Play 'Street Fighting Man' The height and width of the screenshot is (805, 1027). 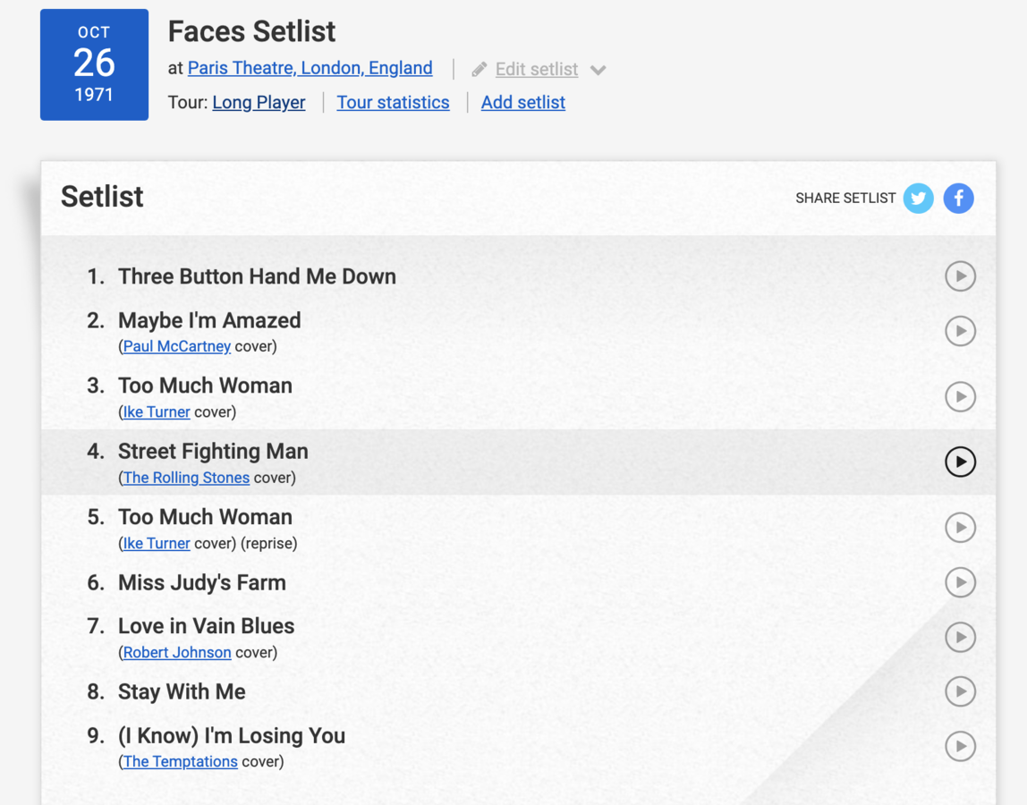point(960,462)
